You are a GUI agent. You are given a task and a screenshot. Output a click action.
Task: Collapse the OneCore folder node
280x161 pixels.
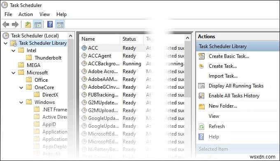[x=21, y=87]
